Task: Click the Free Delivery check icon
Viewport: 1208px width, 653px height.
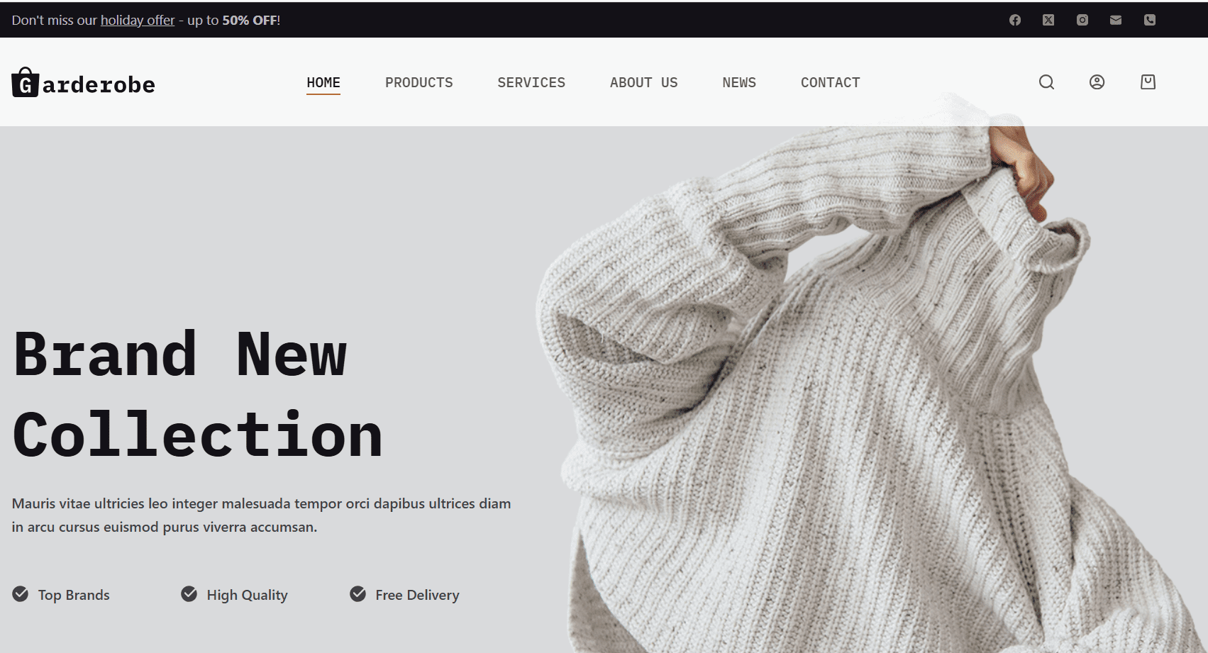Action: (x=358, y=594)
